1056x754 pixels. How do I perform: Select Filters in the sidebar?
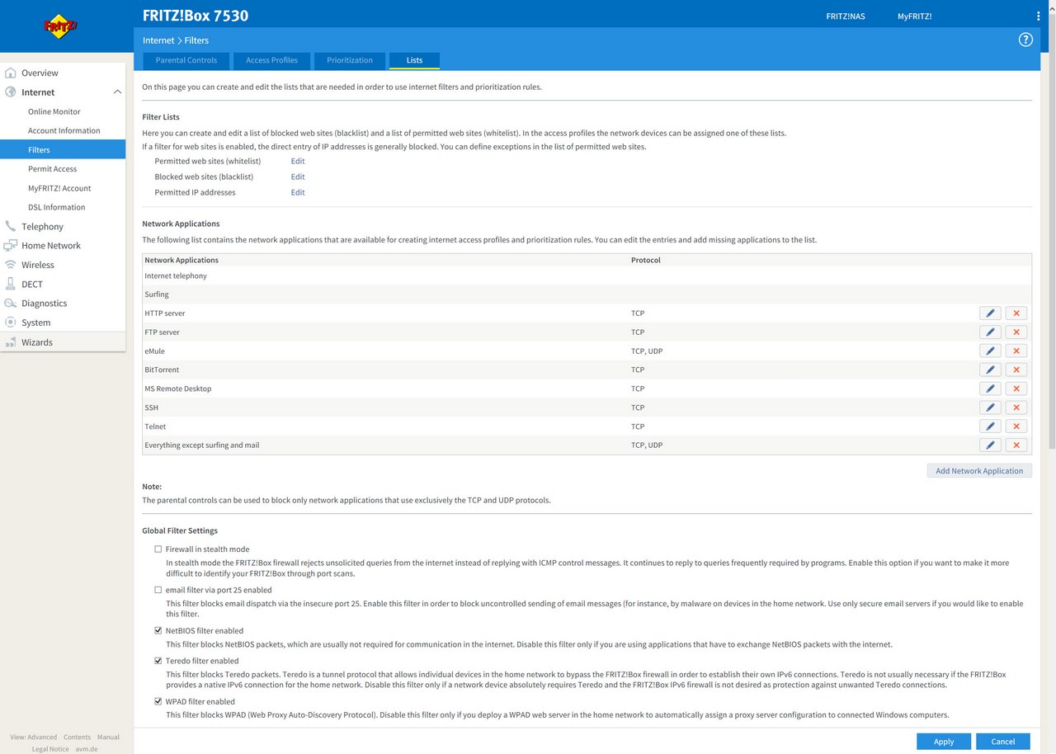[63, 149]
